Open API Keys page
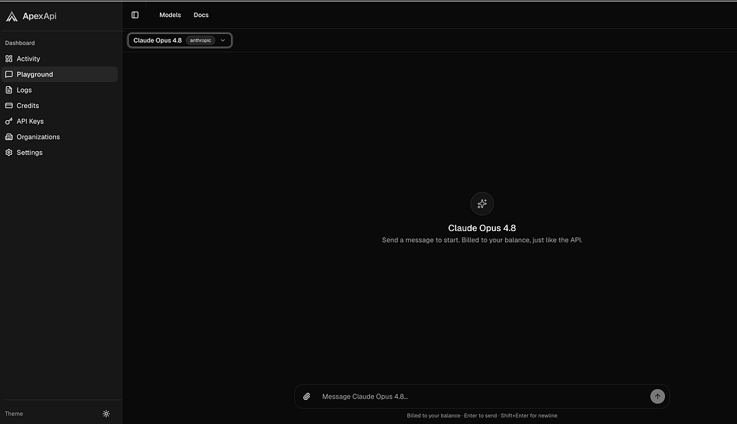Image resolution: width=737 pixels, height=424 pixels. click(59, 121)
